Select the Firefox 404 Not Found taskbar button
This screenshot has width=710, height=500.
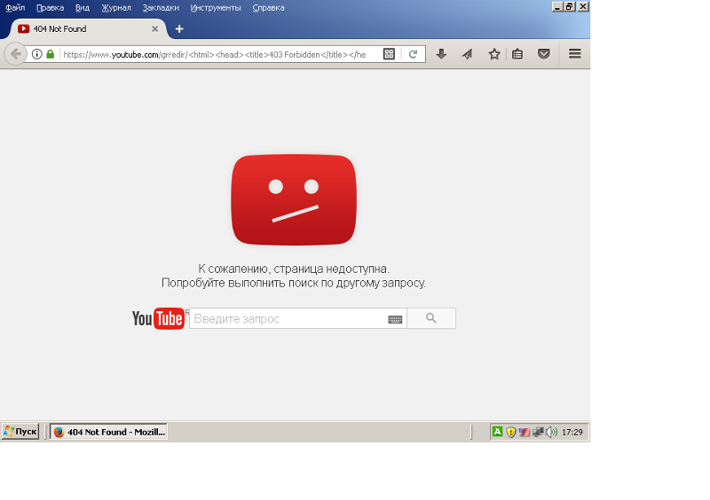[x=108, y=432]
